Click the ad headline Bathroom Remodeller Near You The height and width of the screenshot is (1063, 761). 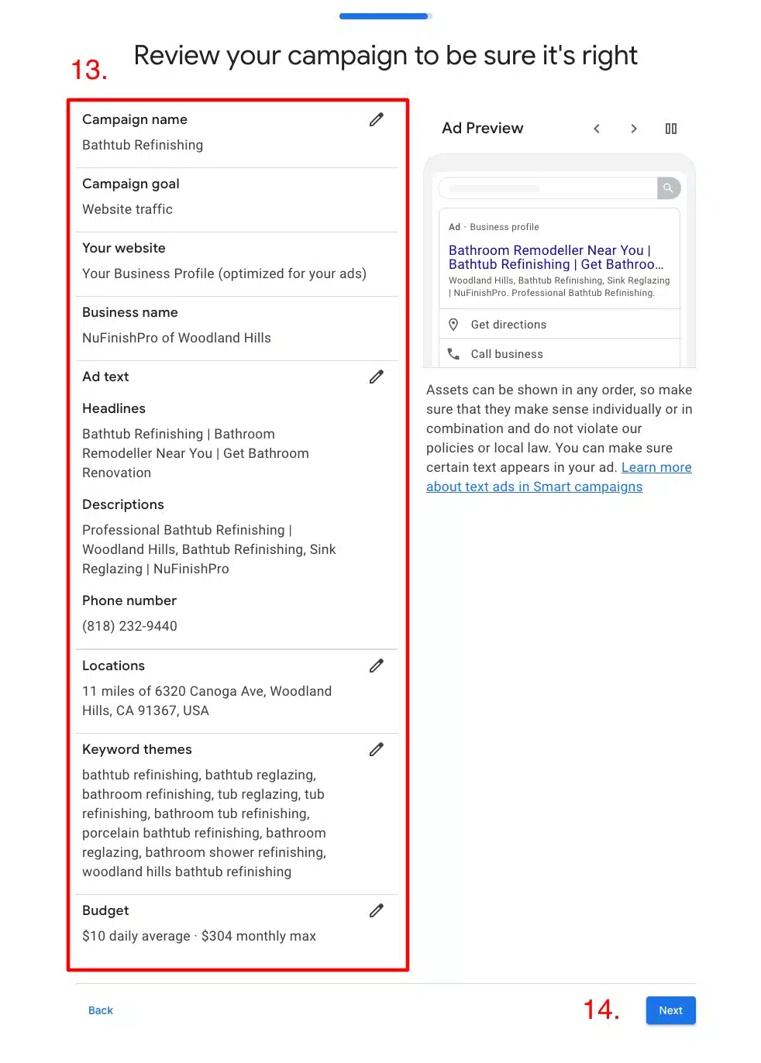[x=546, y=250]
